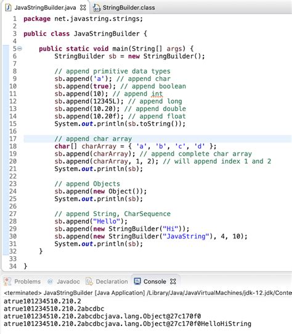Close the JavaStringBuilder.java tab
The height and width of the screenshot is (334, 292).
pyautogui.click(x=83, y=7)
